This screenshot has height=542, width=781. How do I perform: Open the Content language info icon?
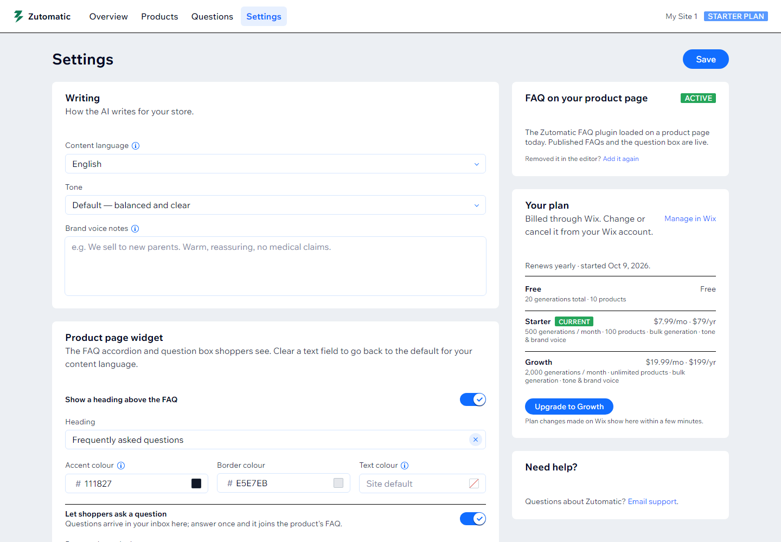(x=136, y=146)
